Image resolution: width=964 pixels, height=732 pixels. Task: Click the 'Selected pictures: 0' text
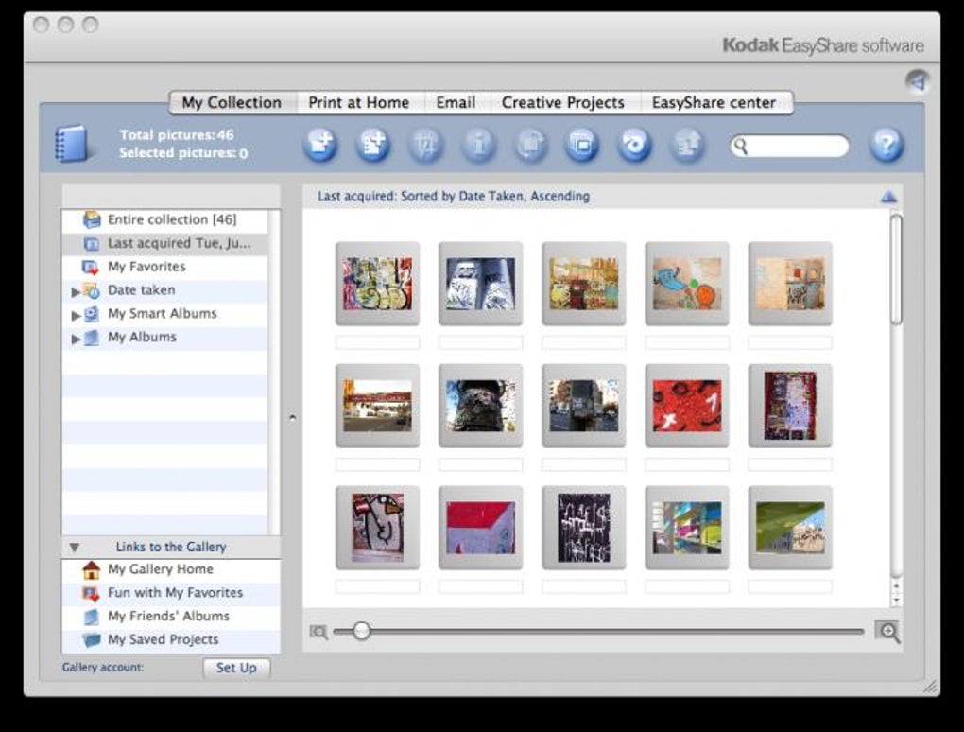183,152
